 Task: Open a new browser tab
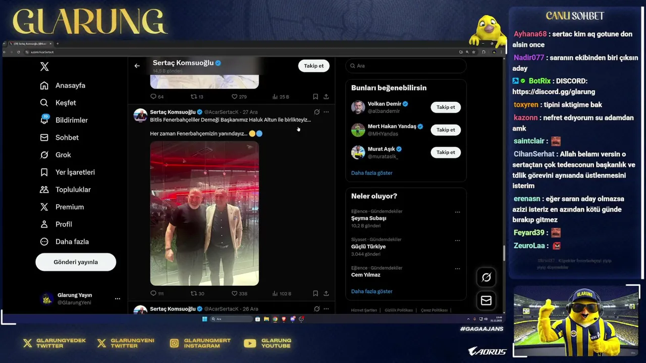pyautogui.click(x=58, y=44)
